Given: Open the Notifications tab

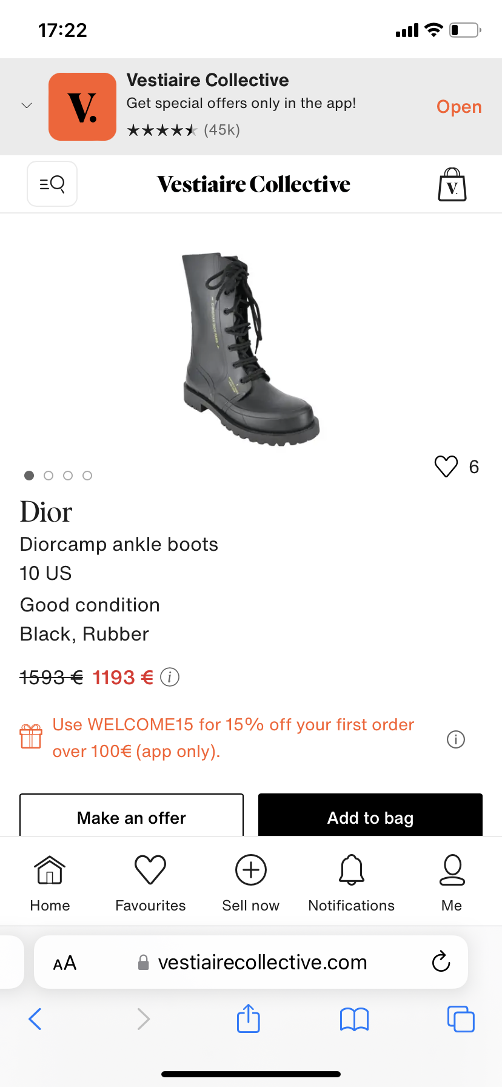Looking at the screenshot, I should coord(352,883).
